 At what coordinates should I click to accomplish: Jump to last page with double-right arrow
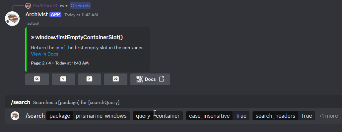115,79
